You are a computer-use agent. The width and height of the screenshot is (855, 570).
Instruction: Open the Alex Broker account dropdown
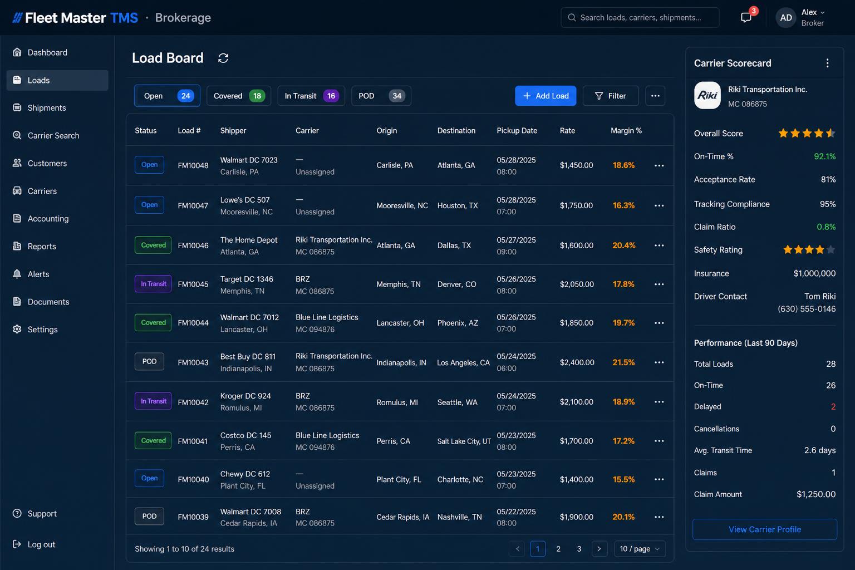(x=802, y=17)
